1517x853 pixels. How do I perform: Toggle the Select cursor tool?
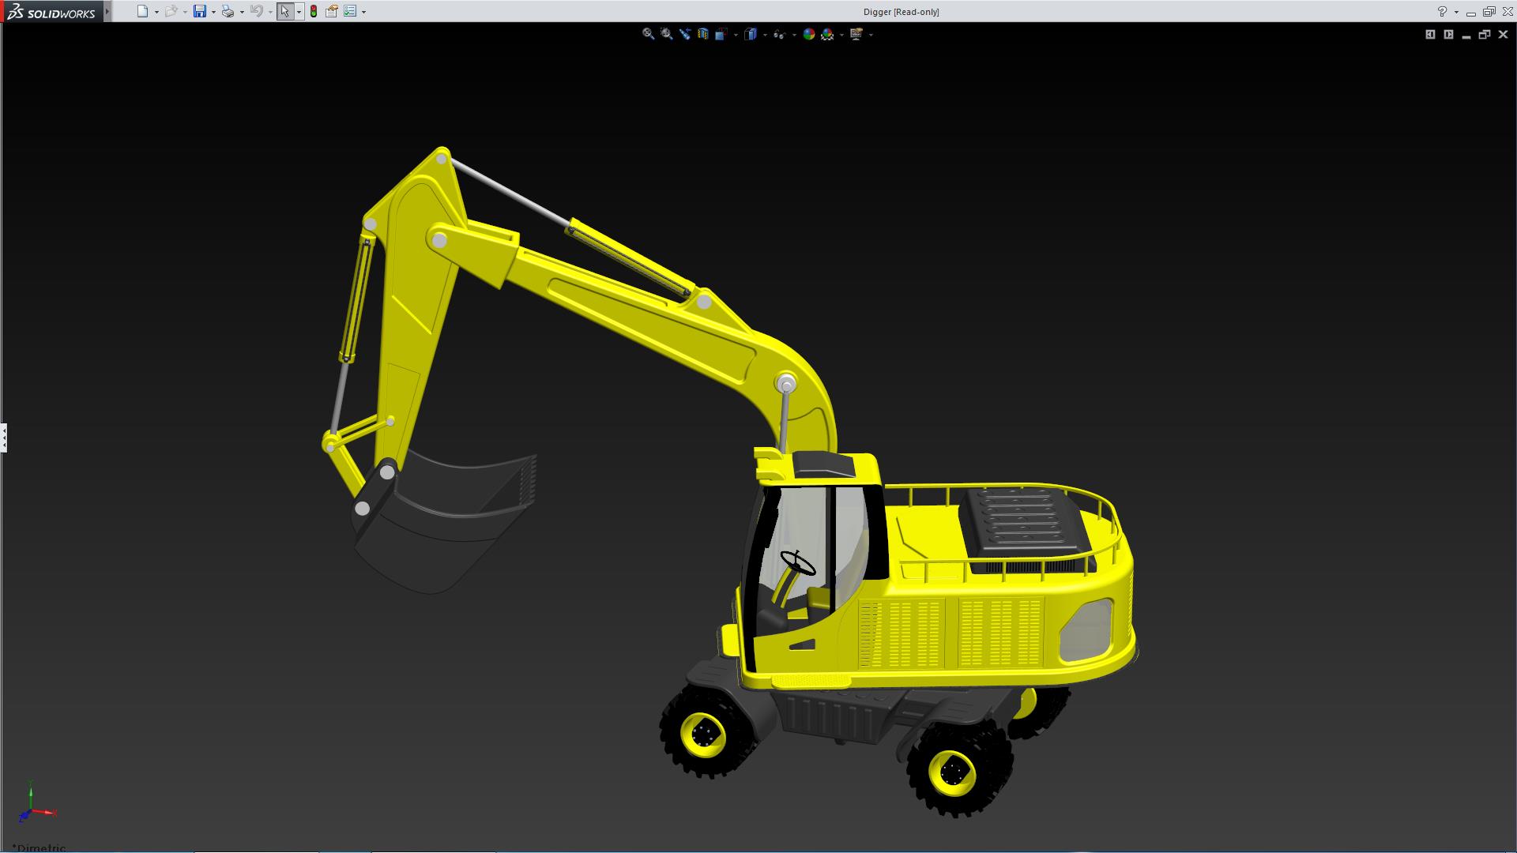284,11
